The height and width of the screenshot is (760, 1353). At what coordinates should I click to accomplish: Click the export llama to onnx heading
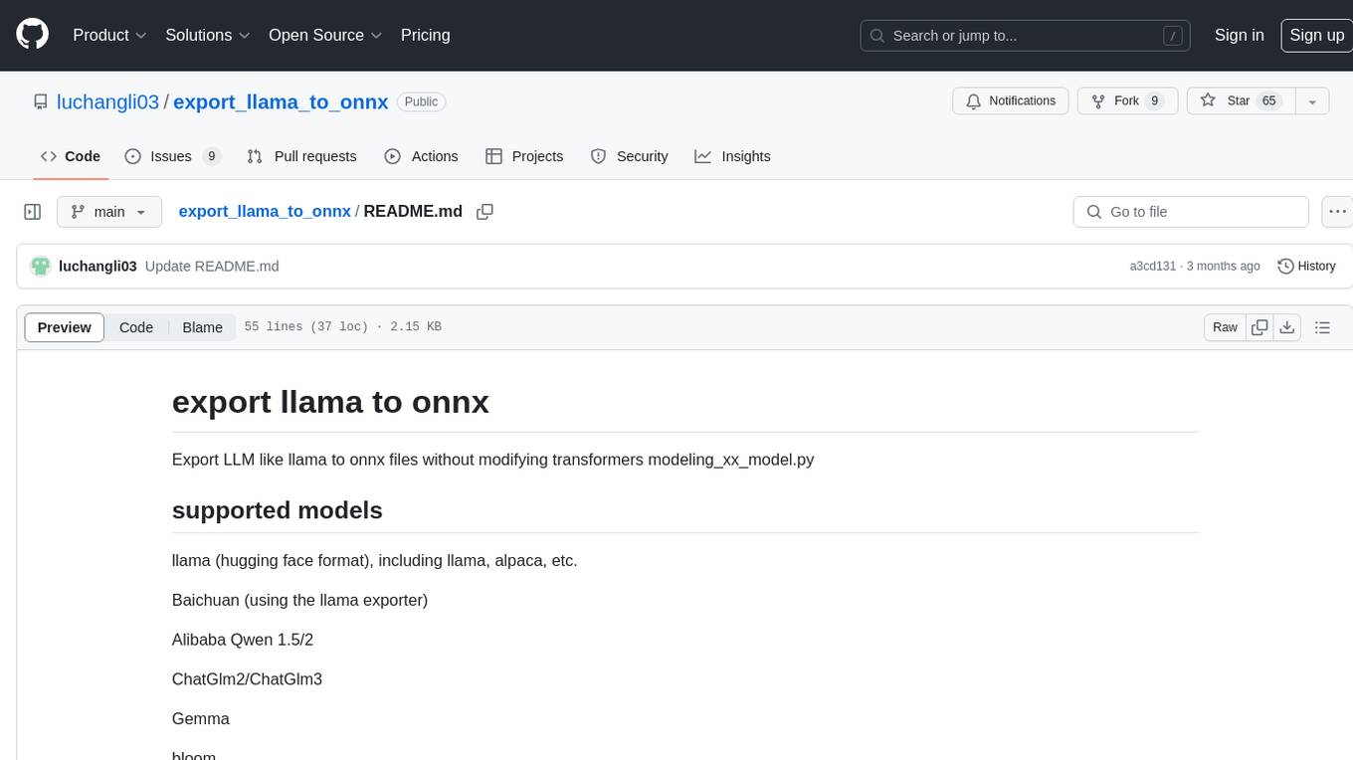point(330,402)
